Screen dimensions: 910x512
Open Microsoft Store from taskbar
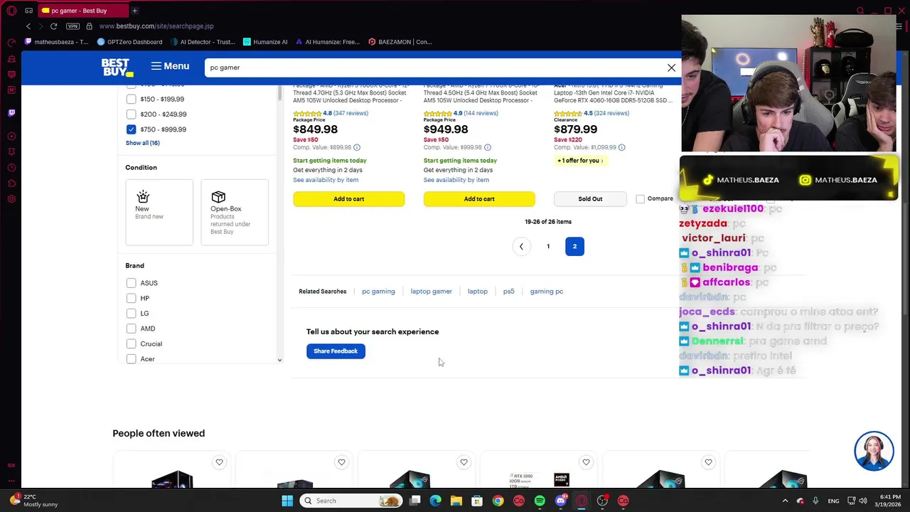click(477, 501)
